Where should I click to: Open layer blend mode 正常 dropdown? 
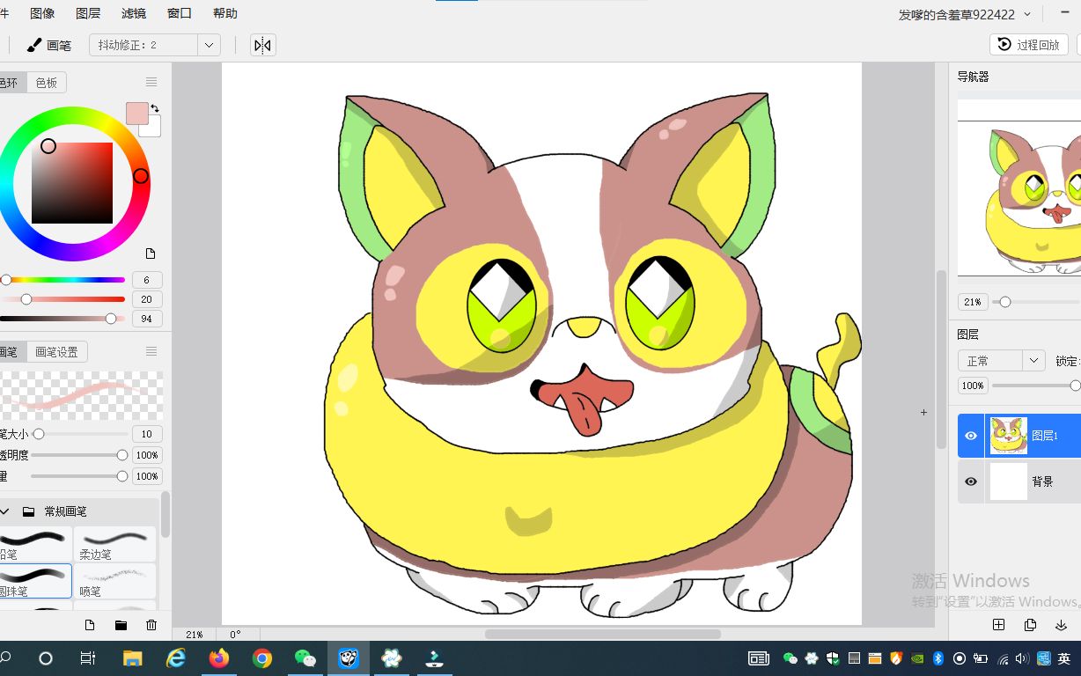1001,361
